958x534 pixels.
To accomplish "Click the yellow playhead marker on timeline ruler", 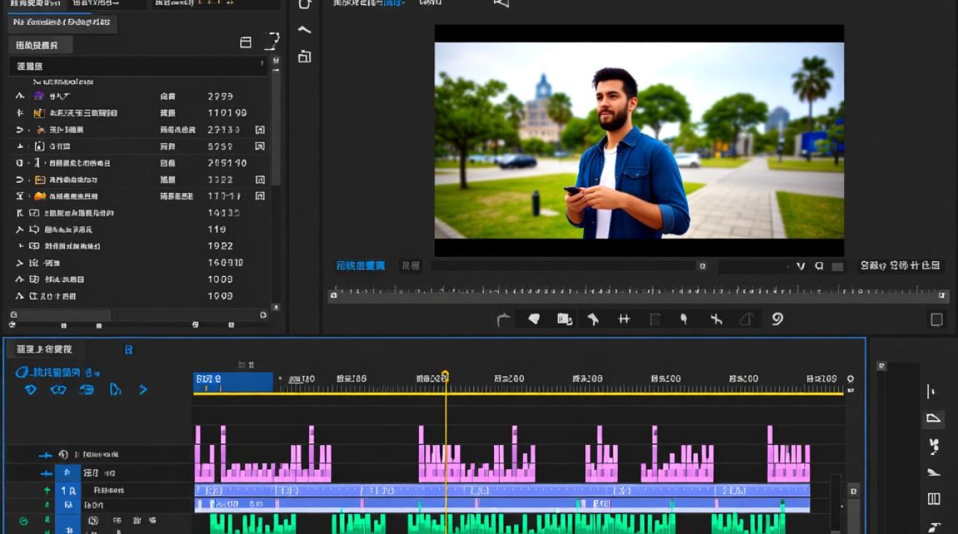I will (445, 375).
